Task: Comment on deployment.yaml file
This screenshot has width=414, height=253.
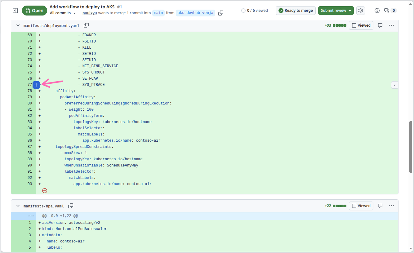Action: coord(380,25)
